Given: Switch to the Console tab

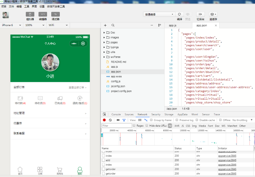Looking at the screenshot, I should 116,114.
